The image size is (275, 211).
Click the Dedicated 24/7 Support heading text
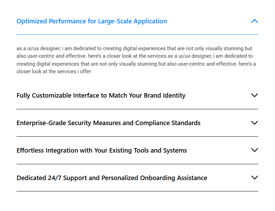coord(112,178)
